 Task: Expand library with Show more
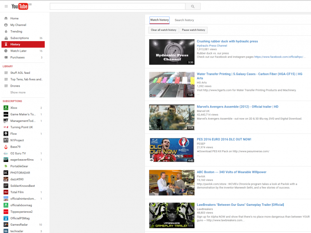(18, 92)
